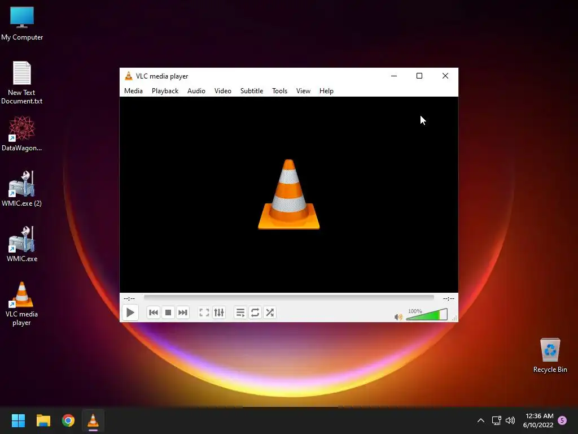Open clock and date 12:36 AM

tap(538, 420)
